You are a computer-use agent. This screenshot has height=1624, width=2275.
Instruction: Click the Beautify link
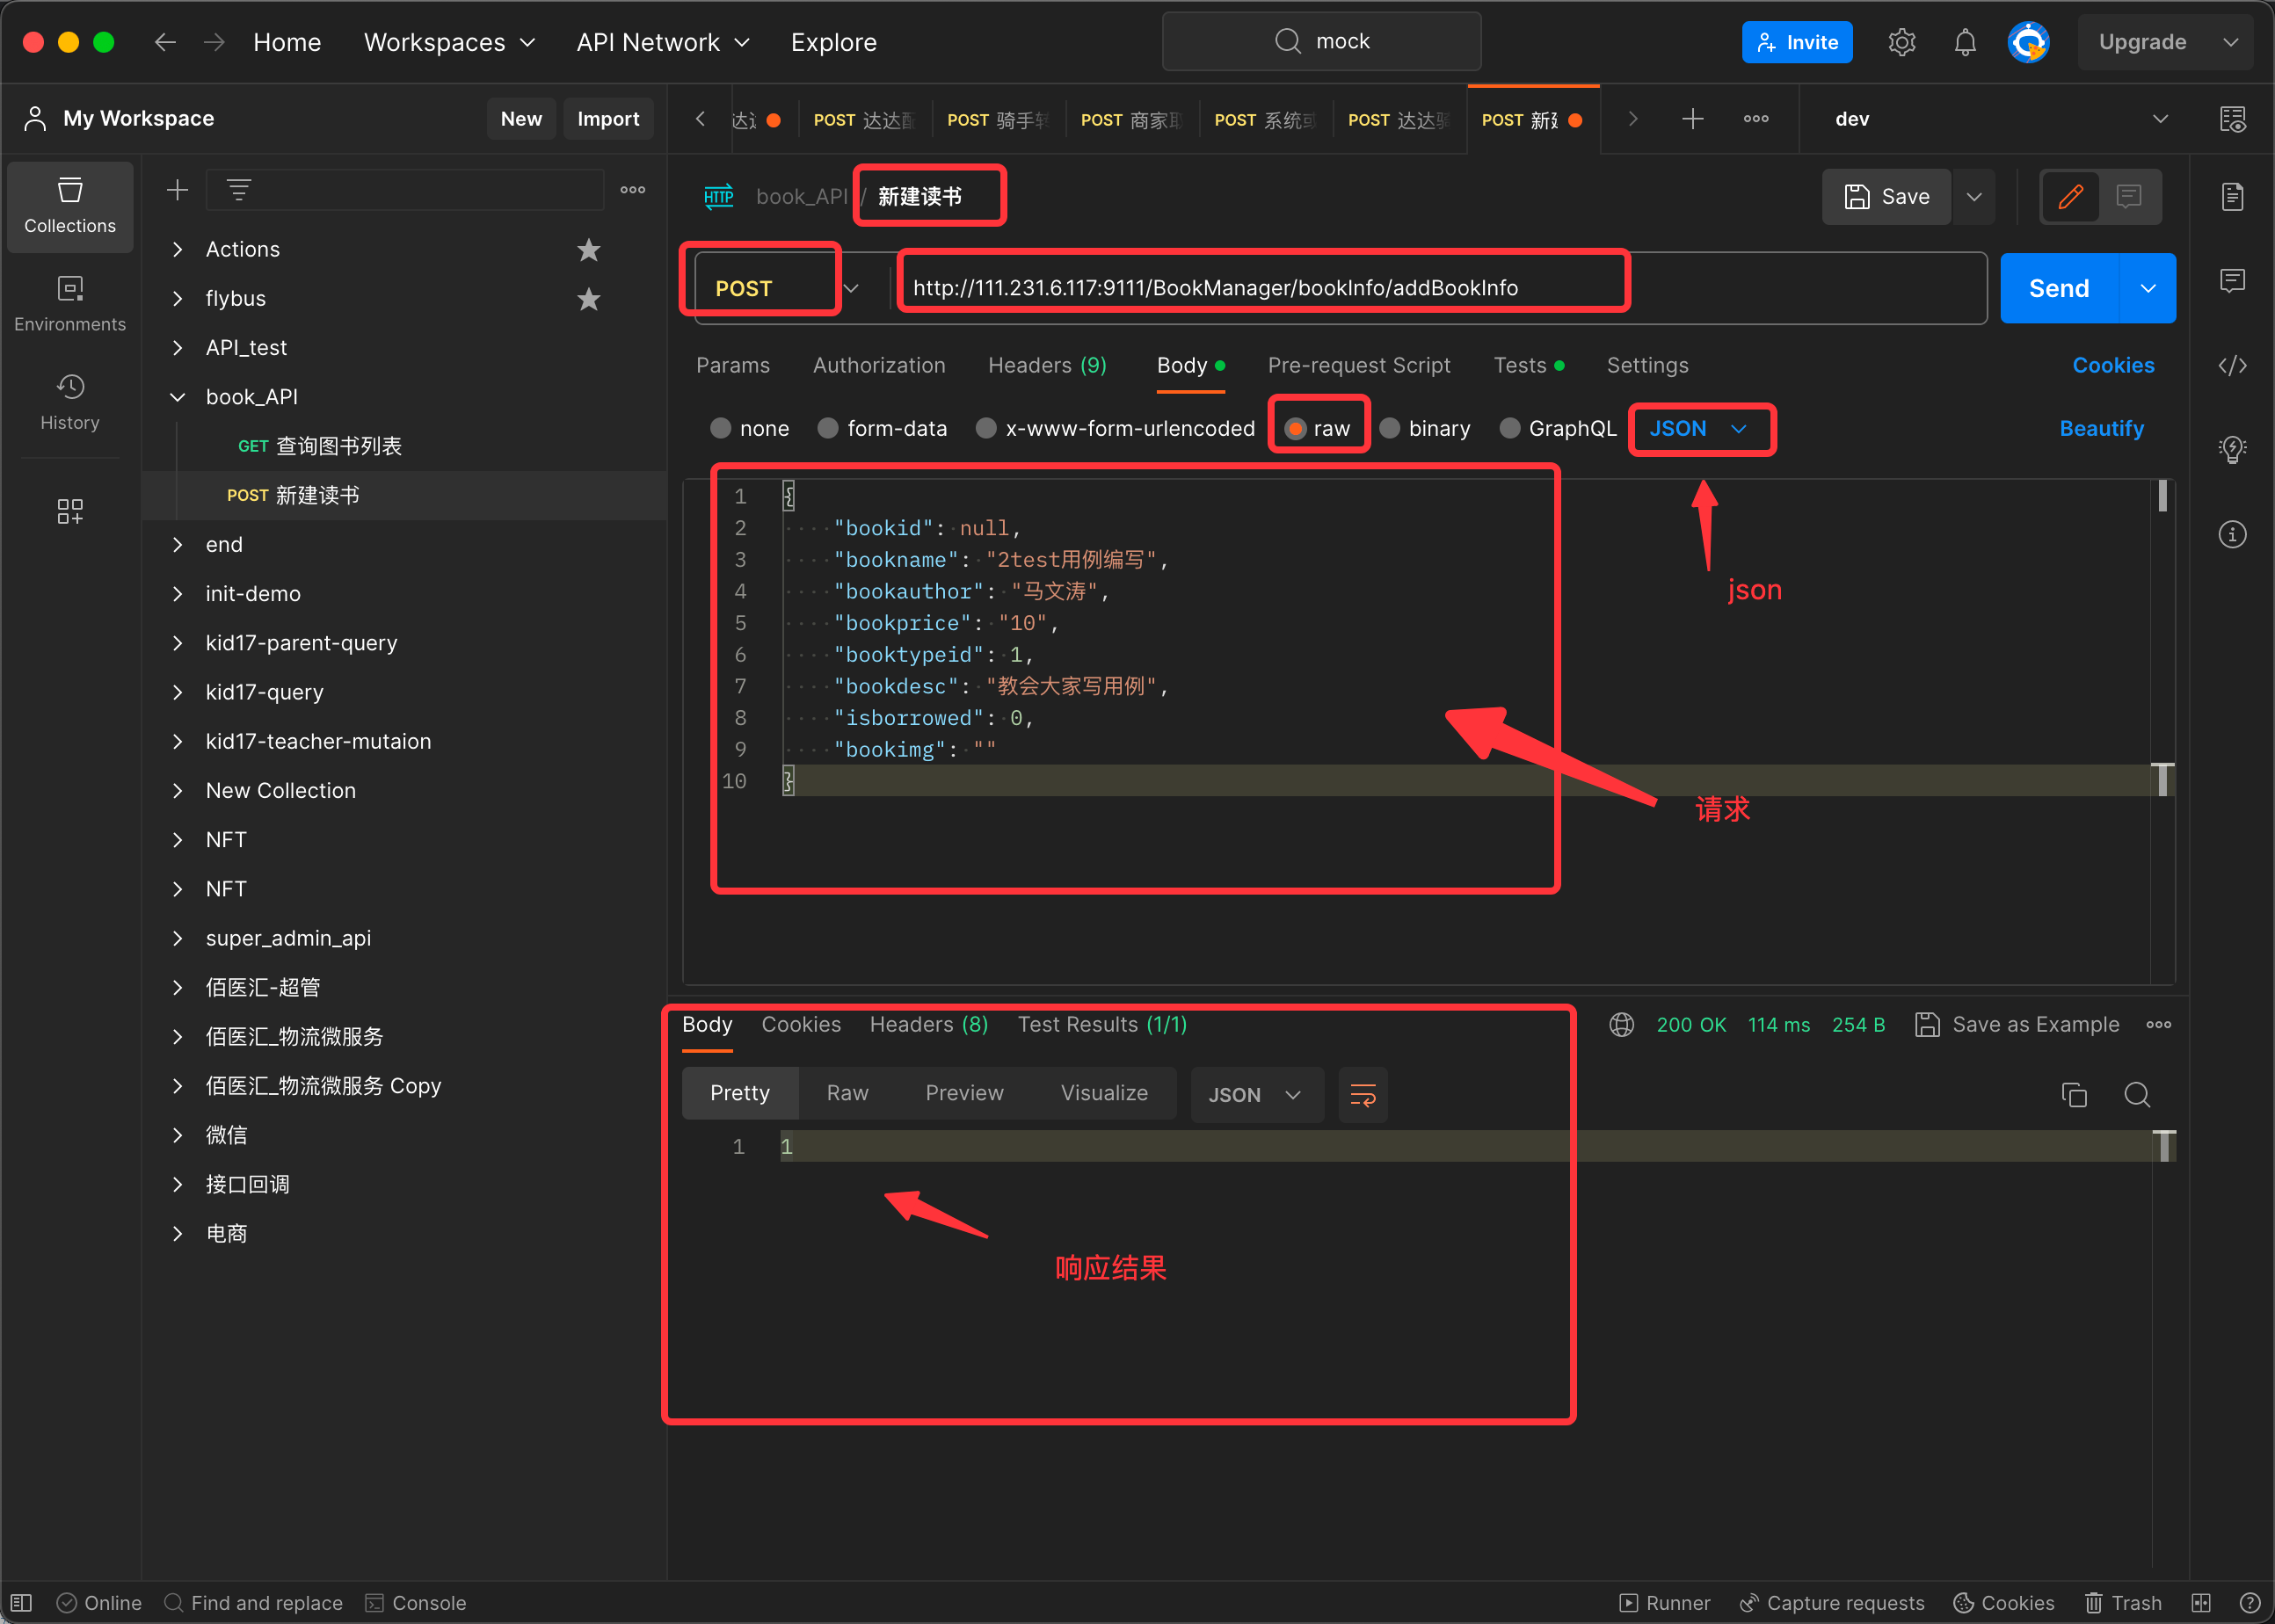coord(2101,428)
